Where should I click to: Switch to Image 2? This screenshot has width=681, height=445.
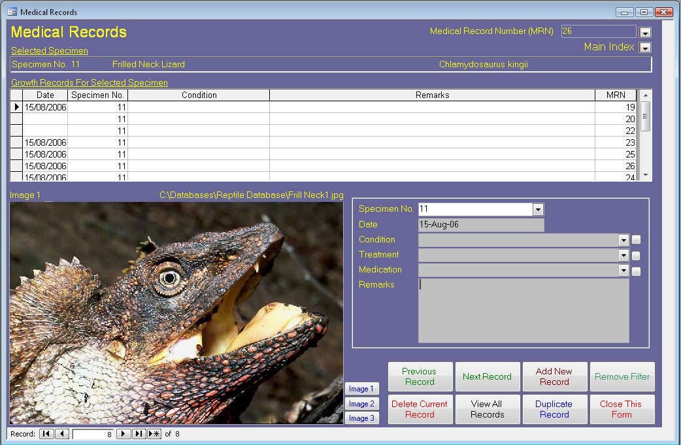pos(361,404)
